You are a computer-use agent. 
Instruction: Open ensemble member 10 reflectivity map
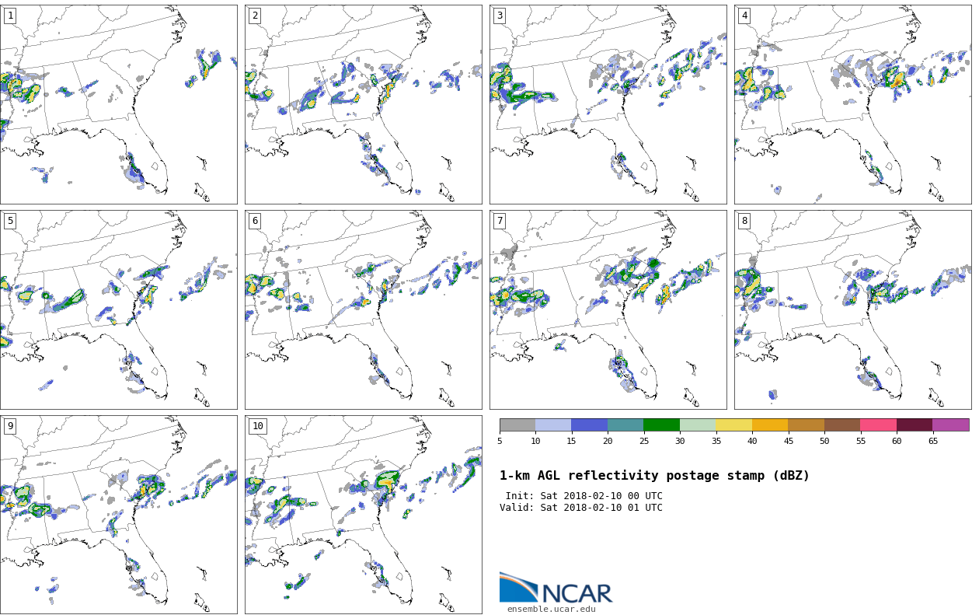click(x=363, y=515)
